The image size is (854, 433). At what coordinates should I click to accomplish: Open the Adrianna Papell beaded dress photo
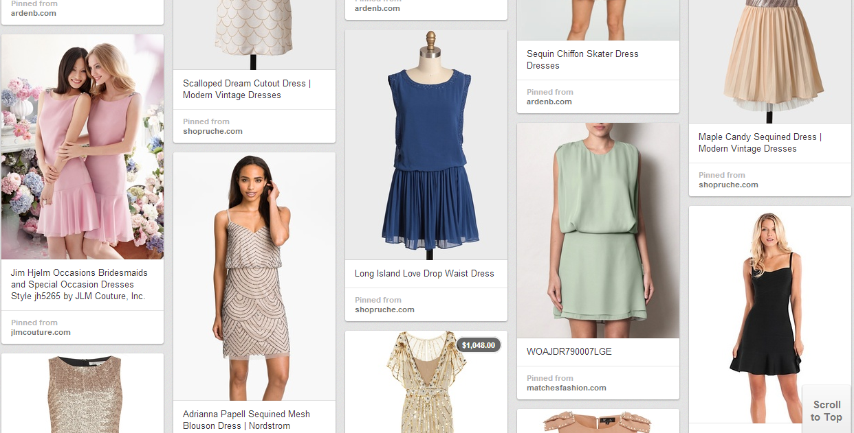pos(254,277)
